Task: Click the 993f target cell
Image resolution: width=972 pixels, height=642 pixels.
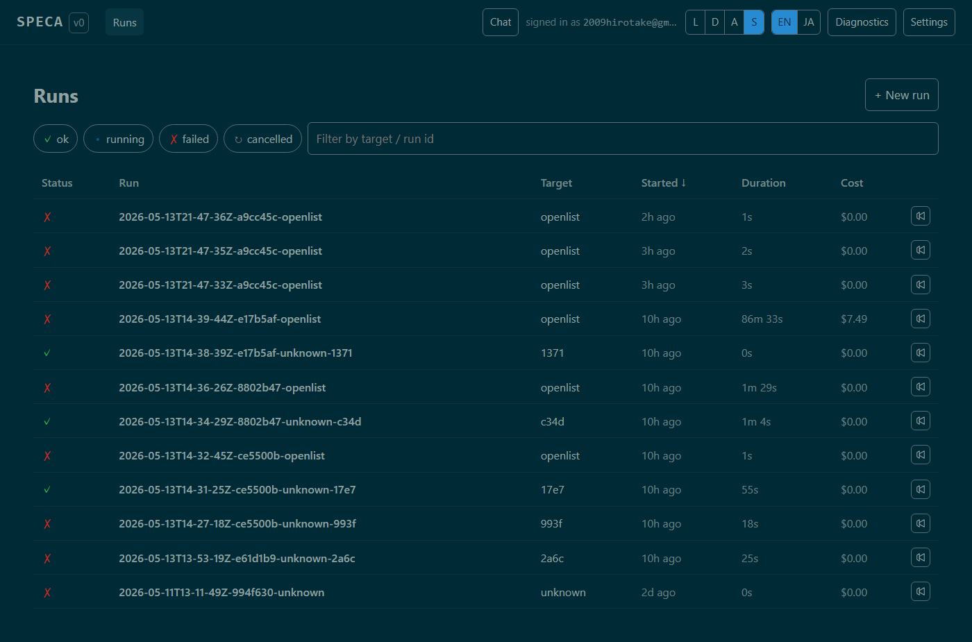Action: point(552,524)
